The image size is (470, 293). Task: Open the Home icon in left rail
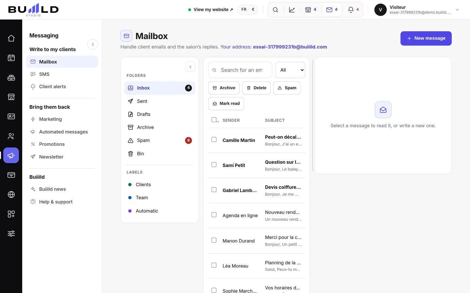coord(11,38)
